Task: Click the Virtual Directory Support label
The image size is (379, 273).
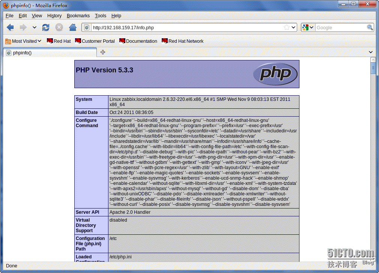Action: (86, 225)
